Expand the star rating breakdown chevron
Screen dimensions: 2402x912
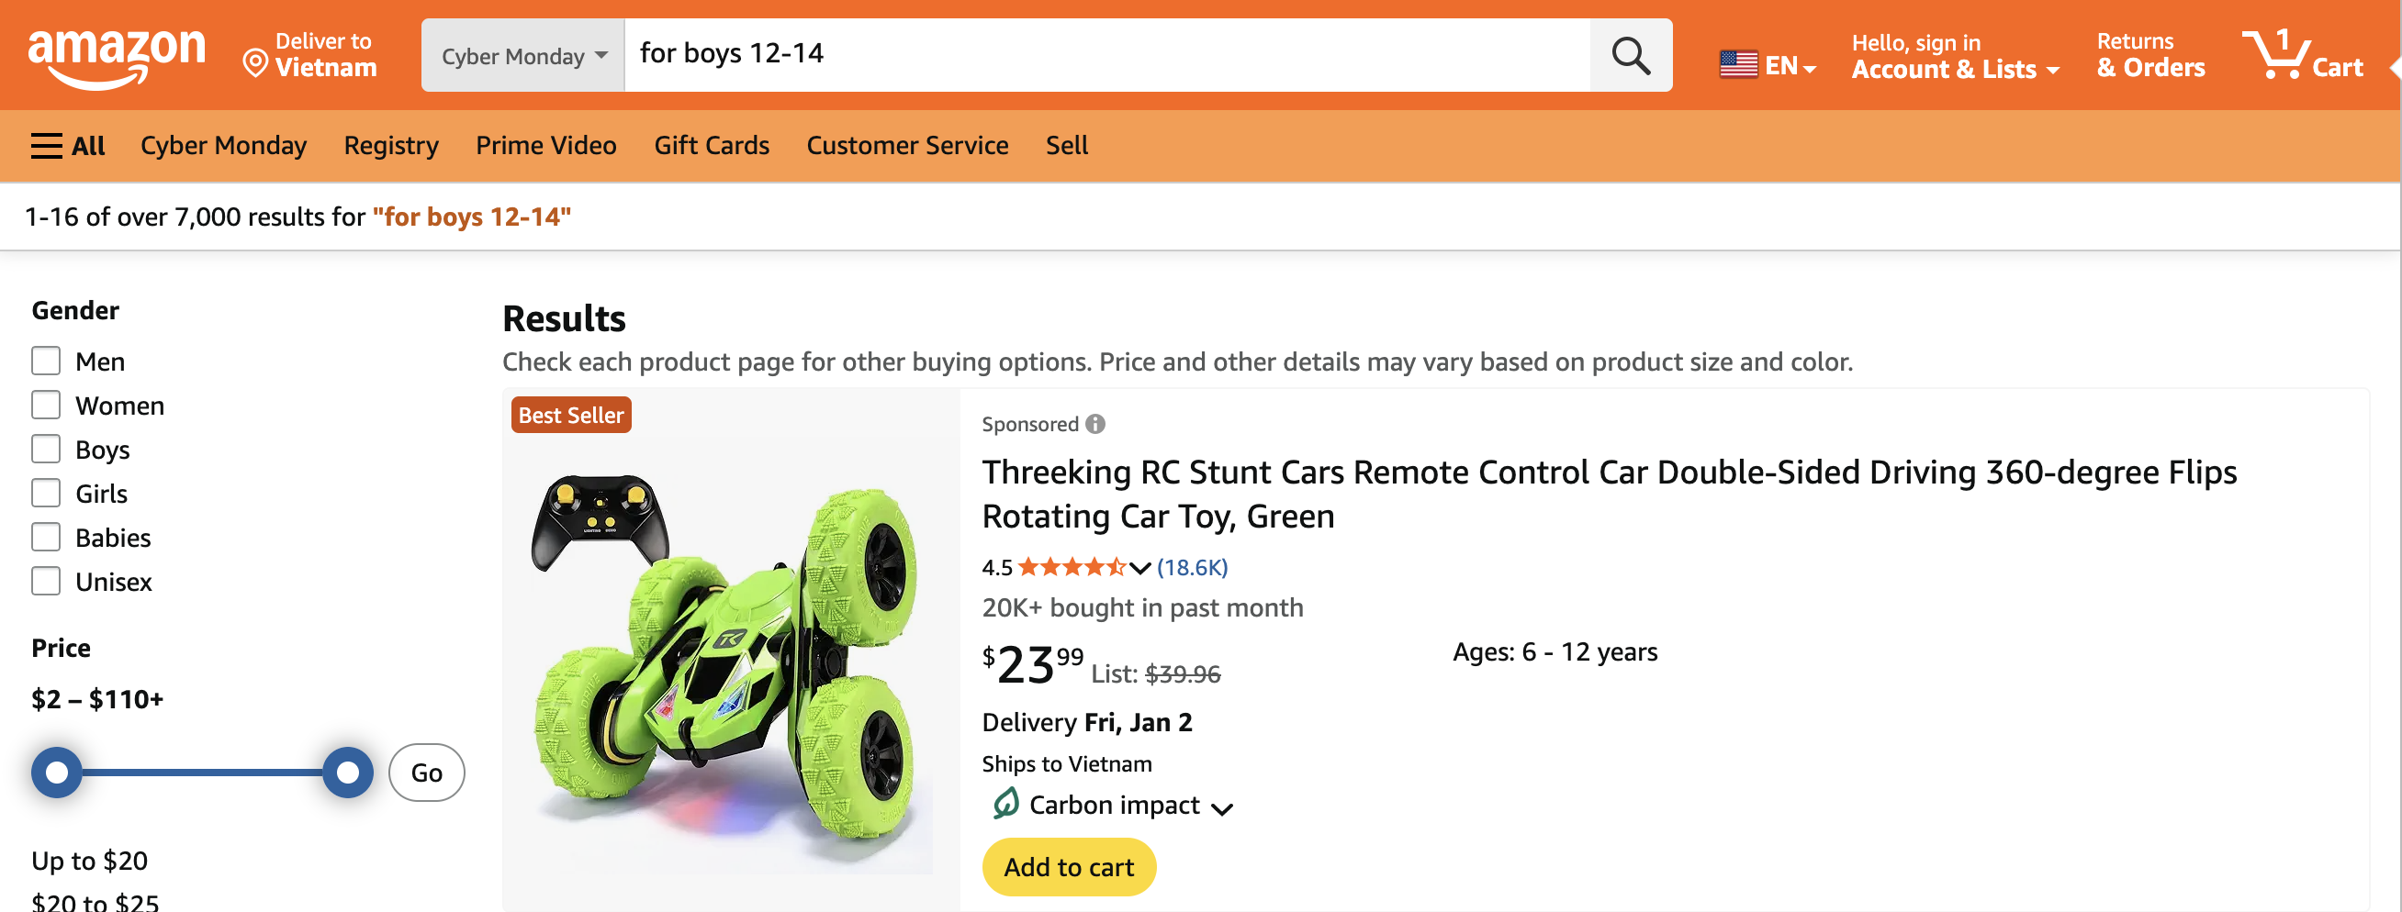click(x=1139, y=567)
